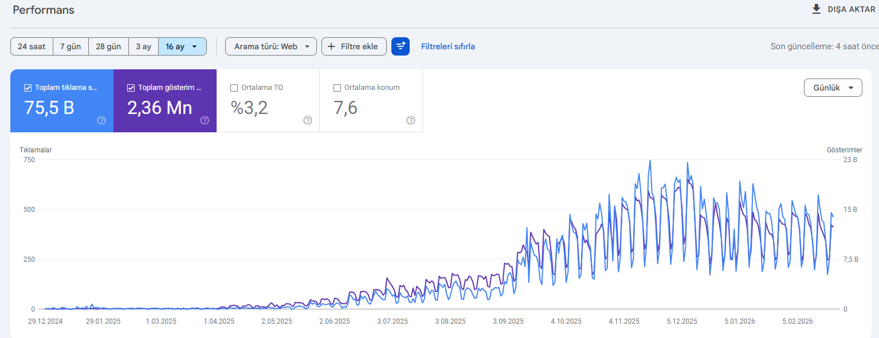Expand the 16 ay date range dropdown
Viewport: 879px width, 338px height.
[x=182, y=46]
